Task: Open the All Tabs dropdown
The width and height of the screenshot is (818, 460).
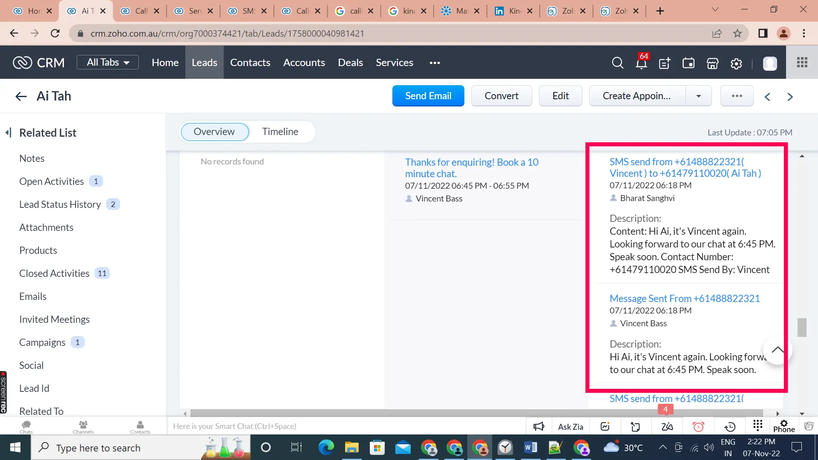Action: (107, 62)
